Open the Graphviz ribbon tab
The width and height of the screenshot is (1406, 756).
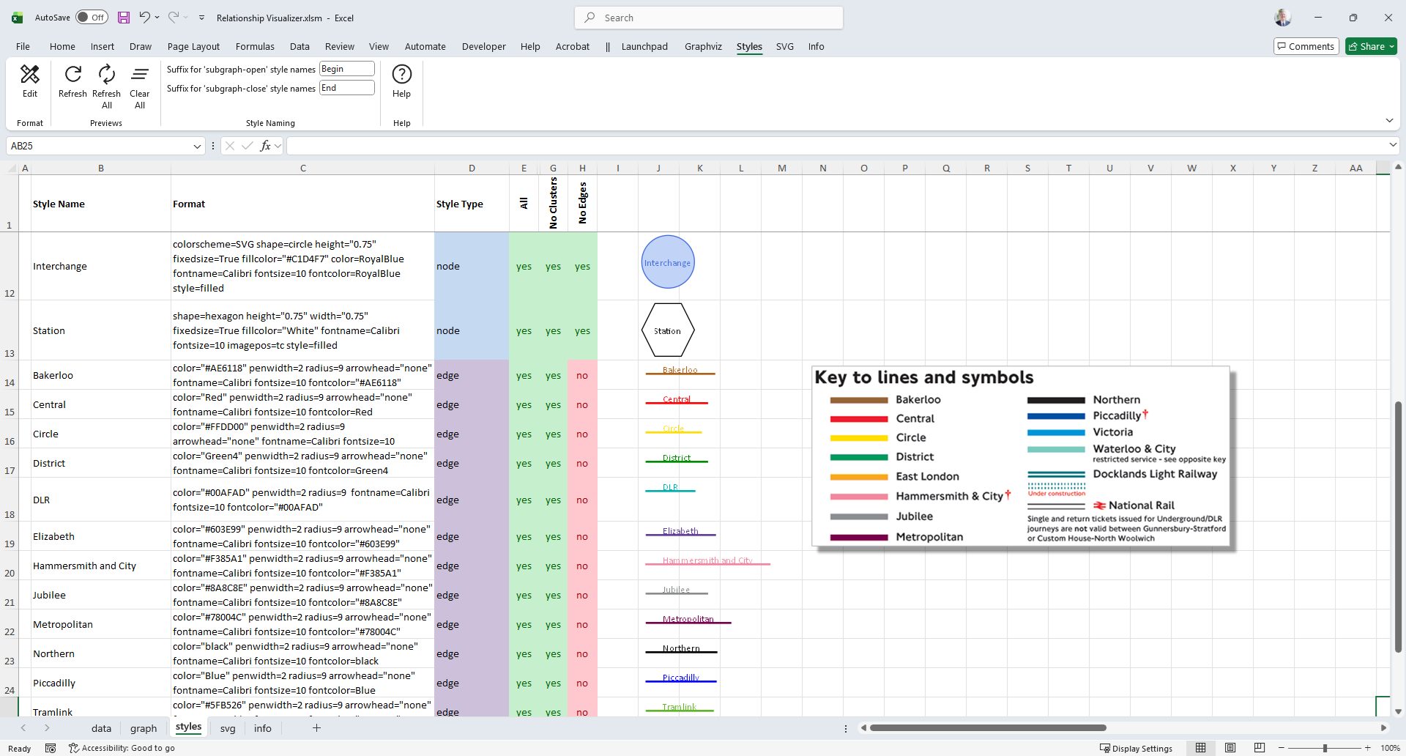coord(702,47)
